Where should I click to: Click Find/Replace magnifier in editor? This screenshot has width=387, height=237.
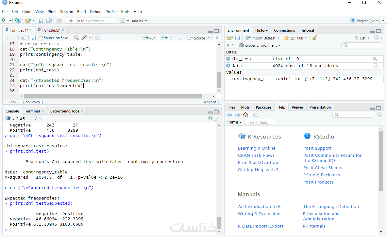pos(76,38)
